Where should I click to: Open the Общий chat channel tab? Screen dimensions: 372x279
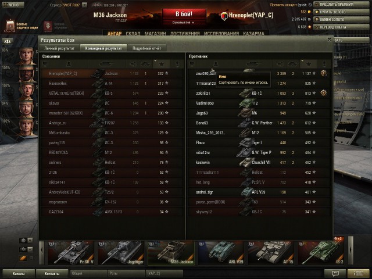(x=88, y=274)
